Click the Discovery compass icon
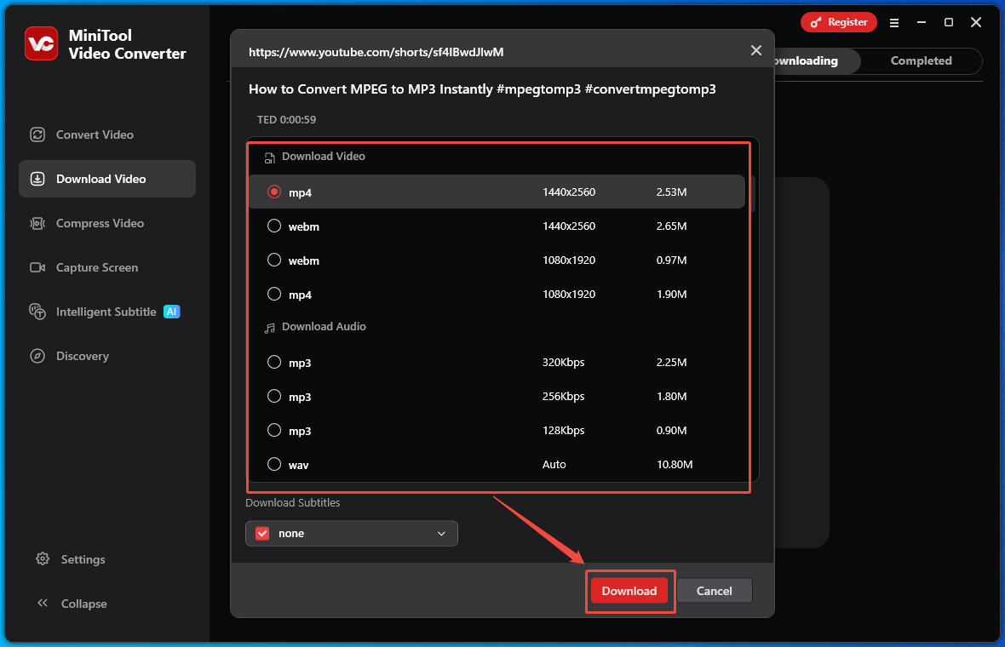 [37, 356]
